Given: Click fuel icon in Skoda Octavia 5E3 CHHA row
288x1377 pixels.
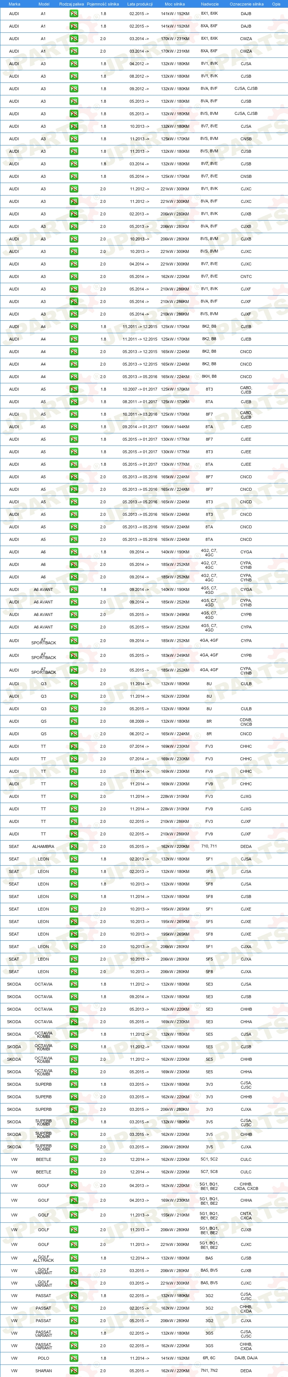Looking at the screenshot, I should [x=74, y=1022].
